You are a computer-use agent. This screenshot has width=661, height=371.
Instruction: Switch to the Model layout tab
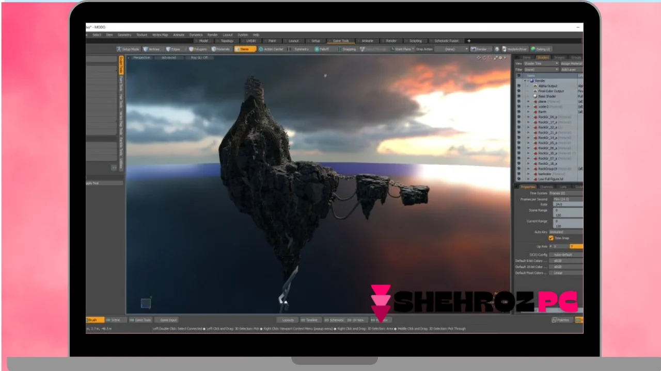203,41
